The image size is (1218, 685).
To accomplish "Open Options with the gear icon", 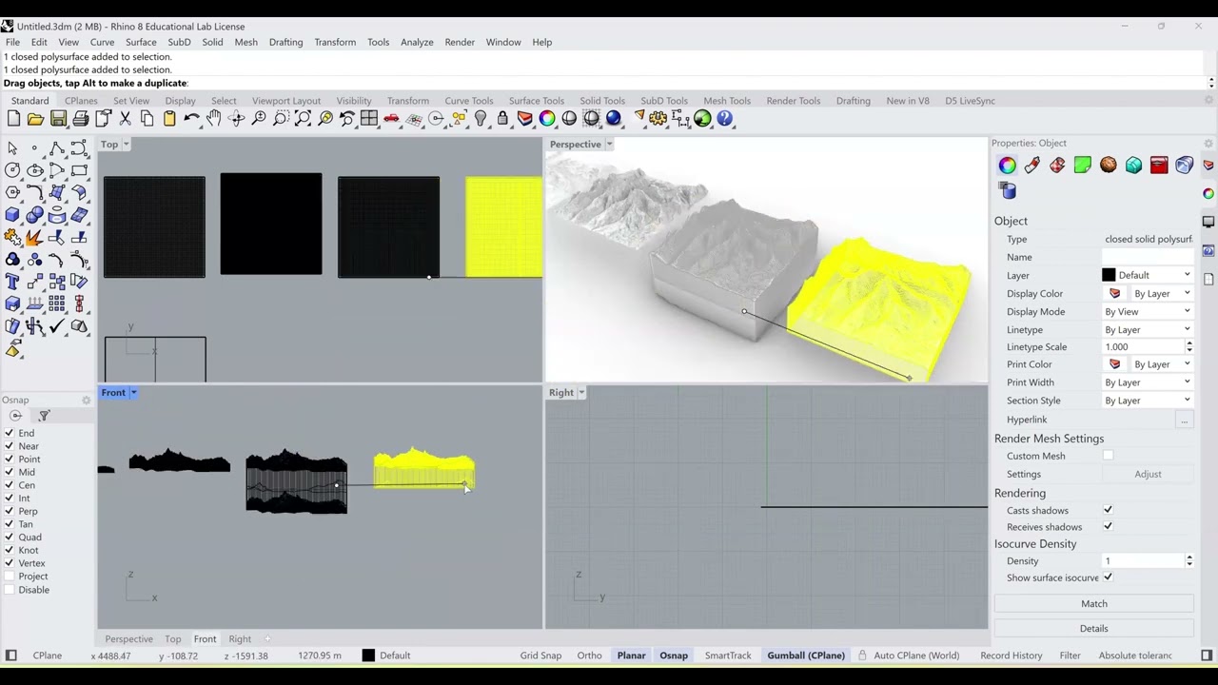I will (x=658, y=119).
